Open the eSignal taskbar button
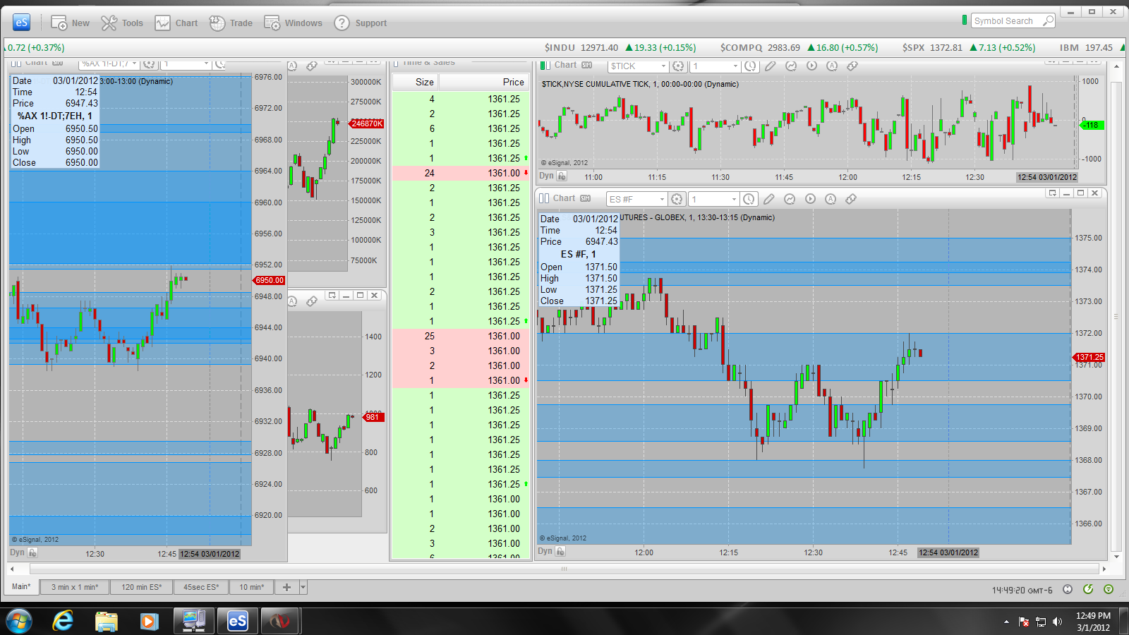Viewport: 1129px width, 635px height. [237, 621]
